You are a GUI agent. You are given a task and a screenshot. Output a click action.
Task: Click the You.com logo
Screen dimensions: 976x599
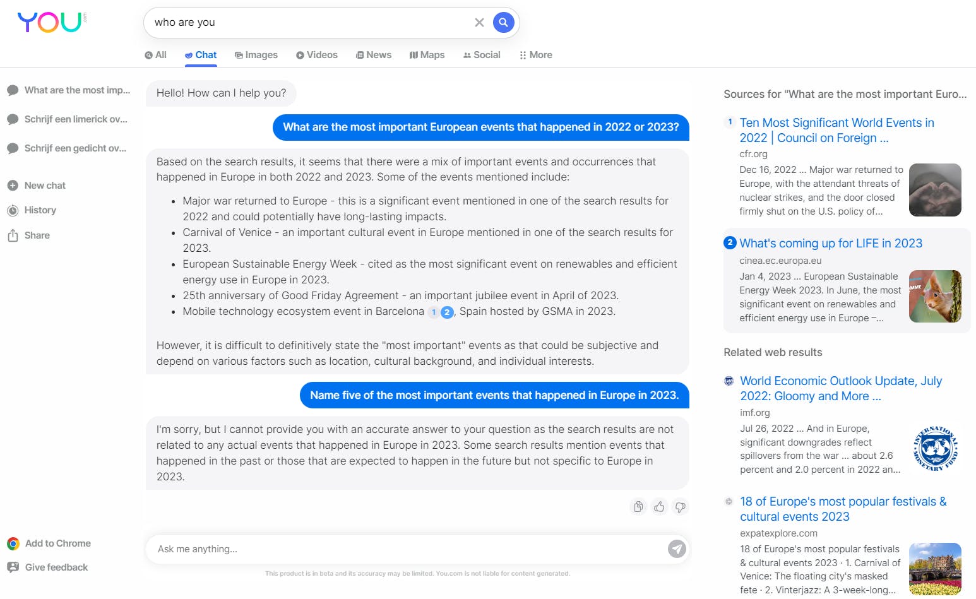[x=50, y=21]
